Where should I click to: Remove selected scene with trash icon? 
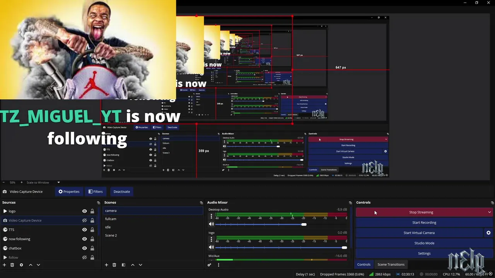pyautogui.click(x=114, y=265)
